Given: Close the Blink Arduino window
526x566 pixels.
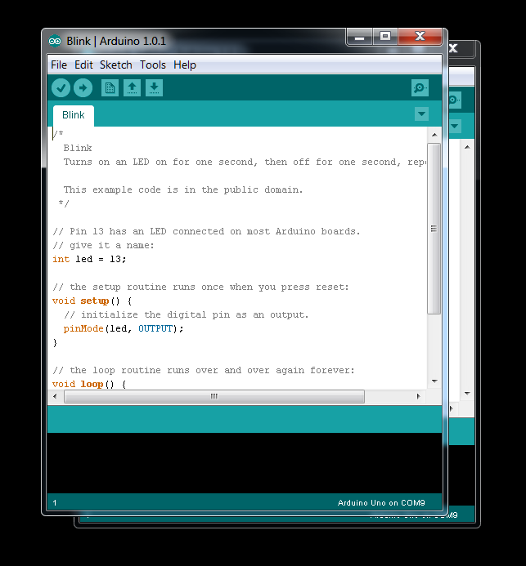Looking at the screenshot, I should [x=420, y=37].
